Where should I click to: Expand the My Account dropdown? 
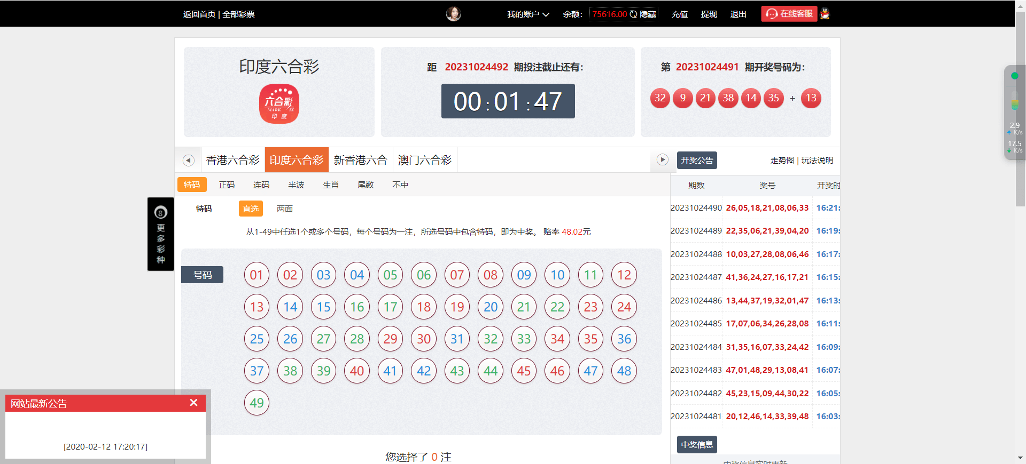(527, 14)
